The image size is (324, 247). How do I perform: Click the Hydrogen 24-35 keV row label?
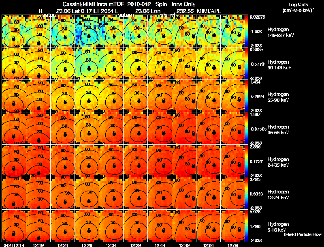[278, 162]
